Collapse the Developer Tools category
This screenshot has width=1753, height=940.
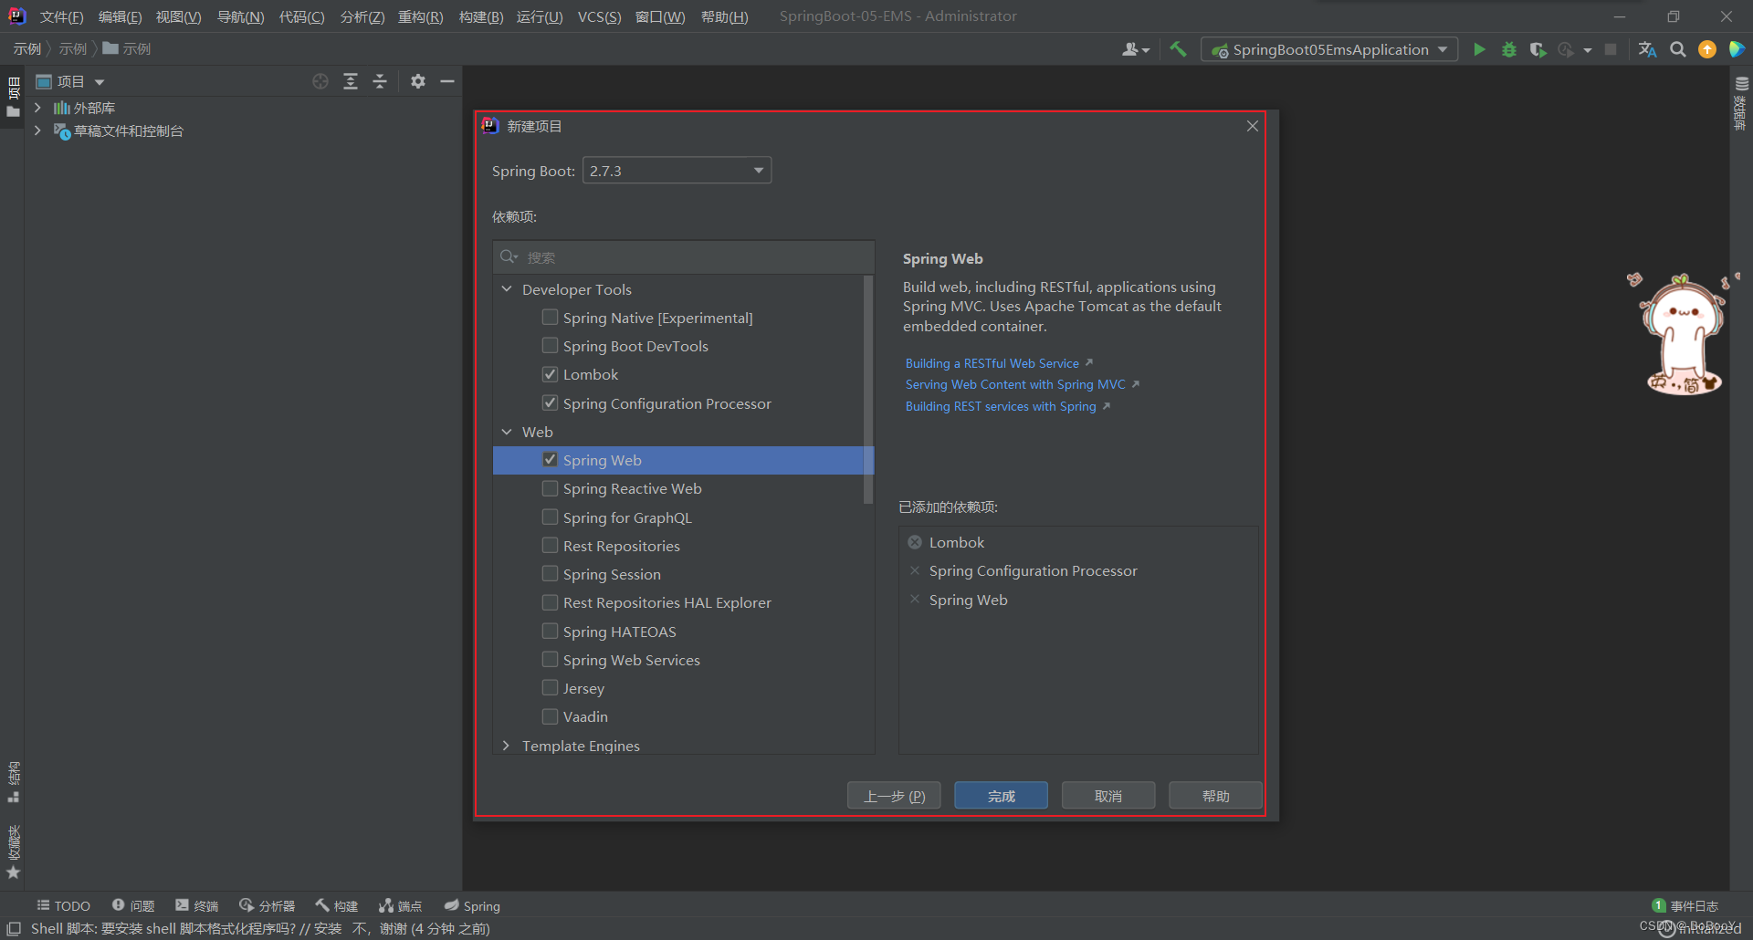coord(507,288)
